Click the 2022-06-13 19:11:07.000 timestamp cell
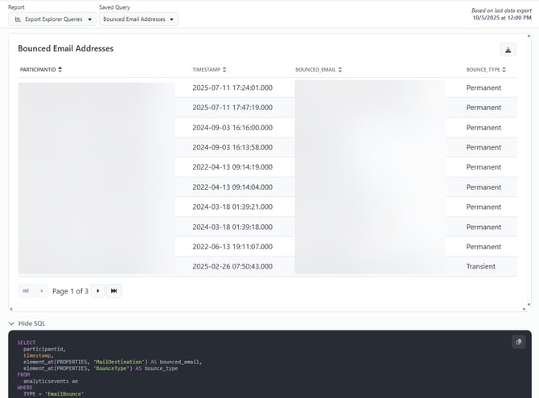Screen dimensions: 539x398 tap(232, 247)
